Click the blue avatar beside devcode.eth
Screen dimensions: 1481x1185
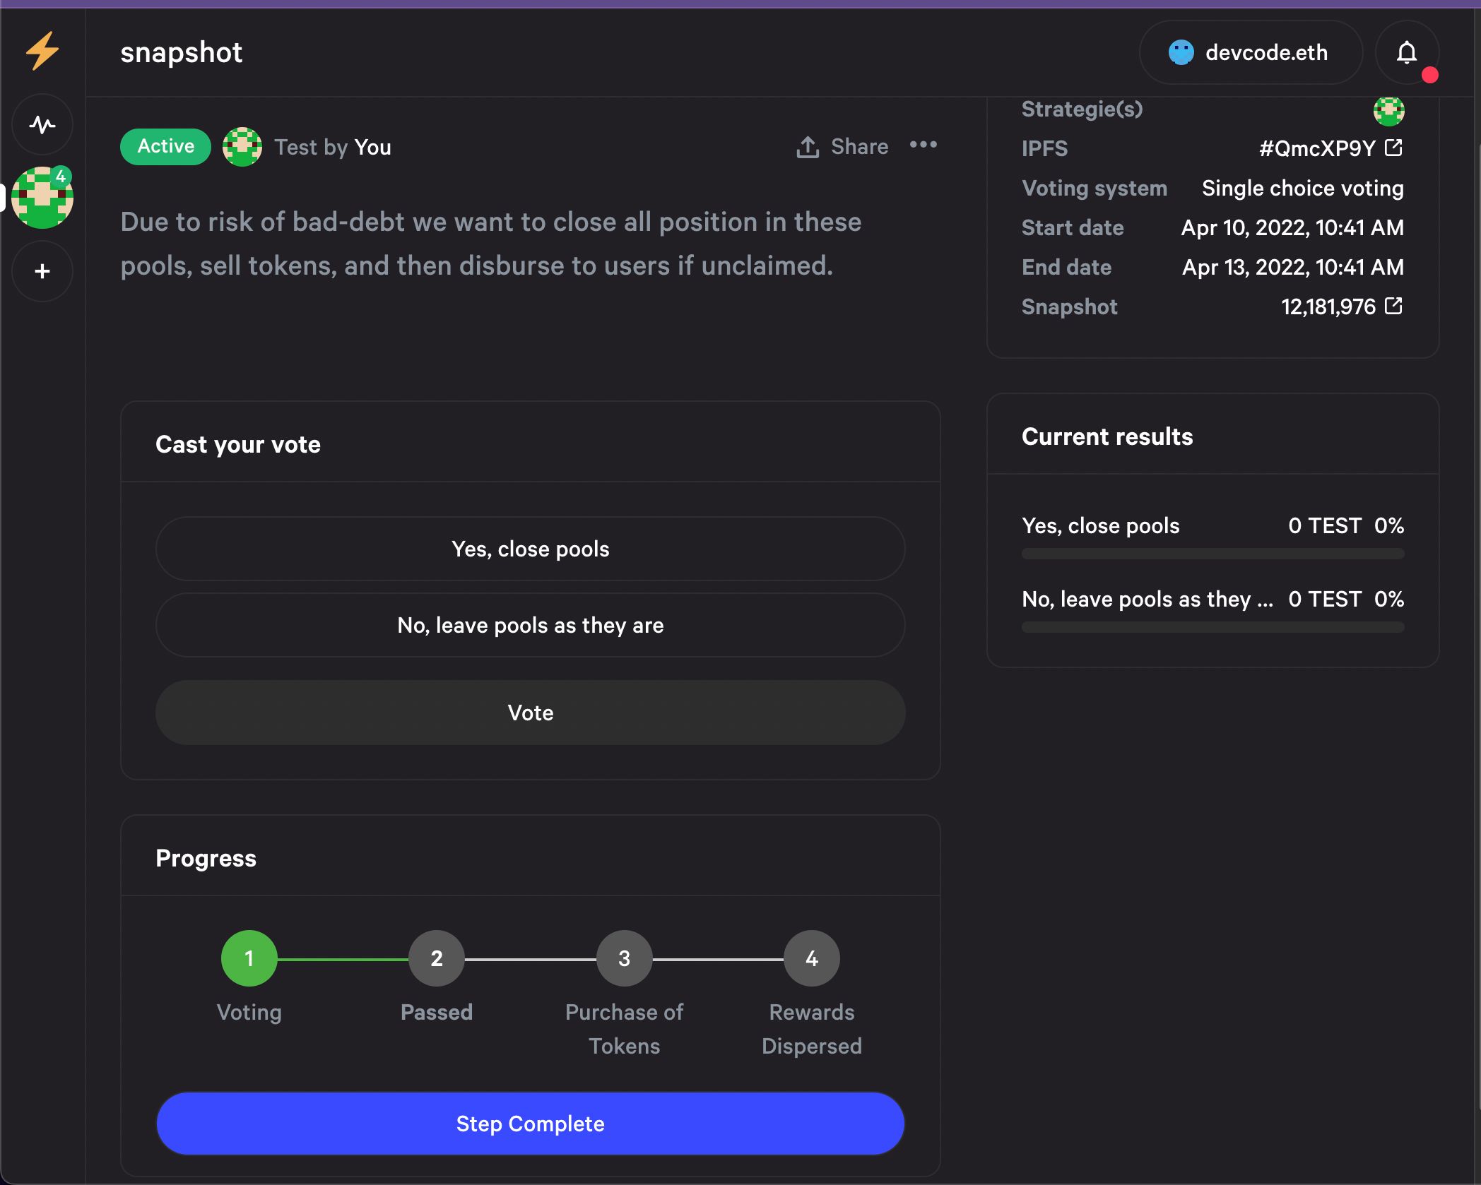click(1181, 52)
